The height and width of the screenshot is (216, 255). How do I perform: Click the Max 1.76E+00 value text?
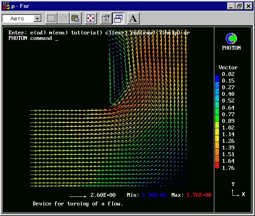point(199,195)
